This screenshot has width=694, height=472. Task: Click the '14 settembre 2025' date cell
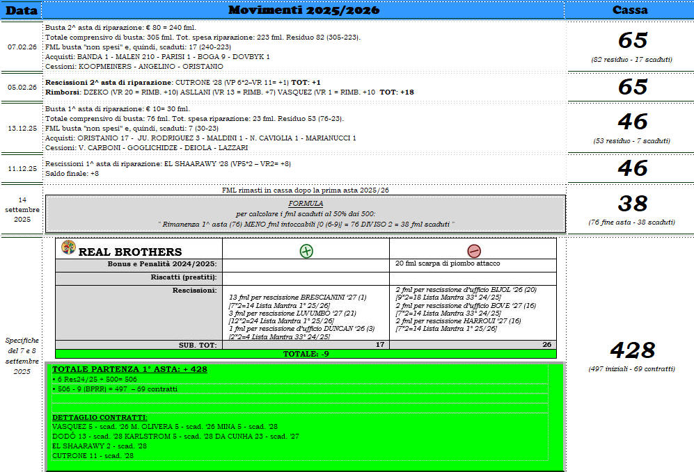(21, 209)
